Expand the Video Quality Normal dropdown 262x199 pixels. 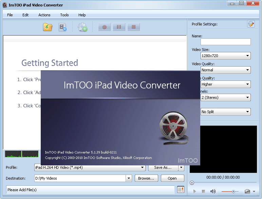[x=226, y=70]
